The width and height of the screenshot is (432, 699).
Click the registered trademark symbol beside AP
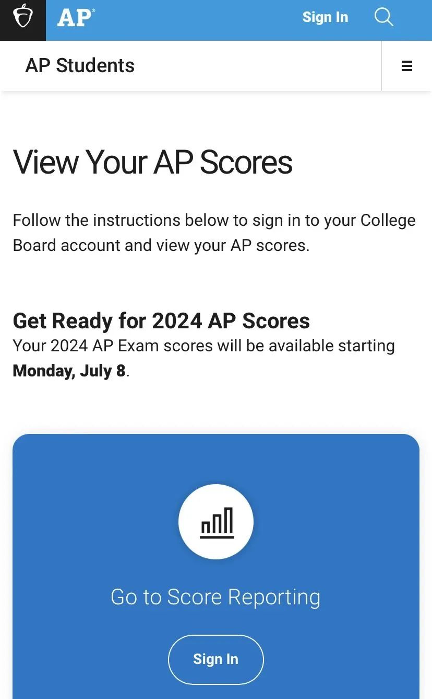[x=93, y=10]
